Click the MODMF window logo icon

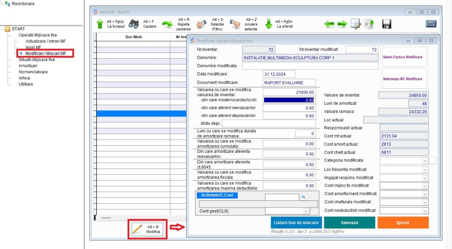click(x=95, y=12)
